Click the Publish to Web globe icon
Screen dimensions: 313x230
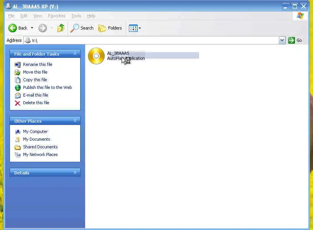(18, 87)
